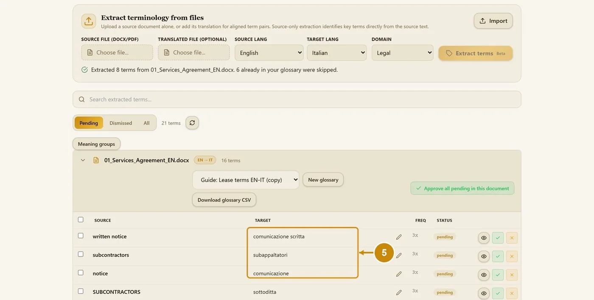Approve the 'sottoditta' term row

498,293
